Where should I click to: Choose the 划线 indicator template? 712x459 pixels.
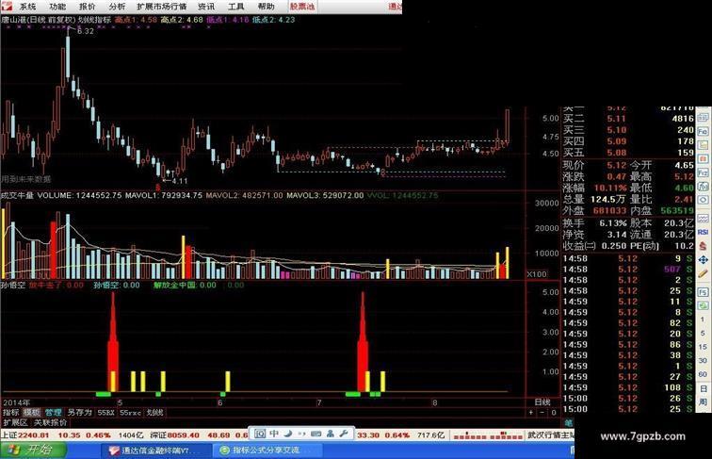pyautogui.click(x=154, y=412)
